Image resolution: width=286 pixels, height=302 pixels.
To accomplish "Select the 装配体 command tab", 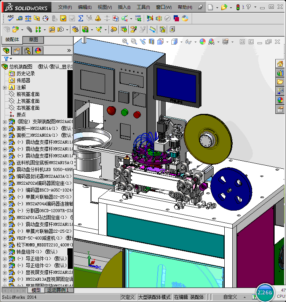I will click(x=12, y=40).
